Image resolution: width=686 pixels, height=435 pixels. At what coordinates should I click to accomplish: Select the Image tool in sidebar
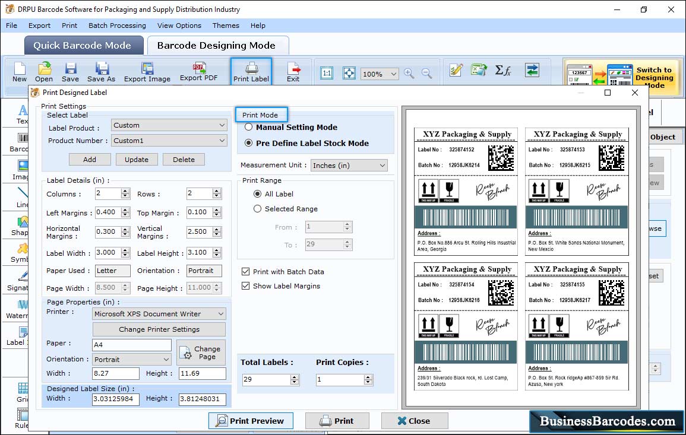[x=21, y=170]
